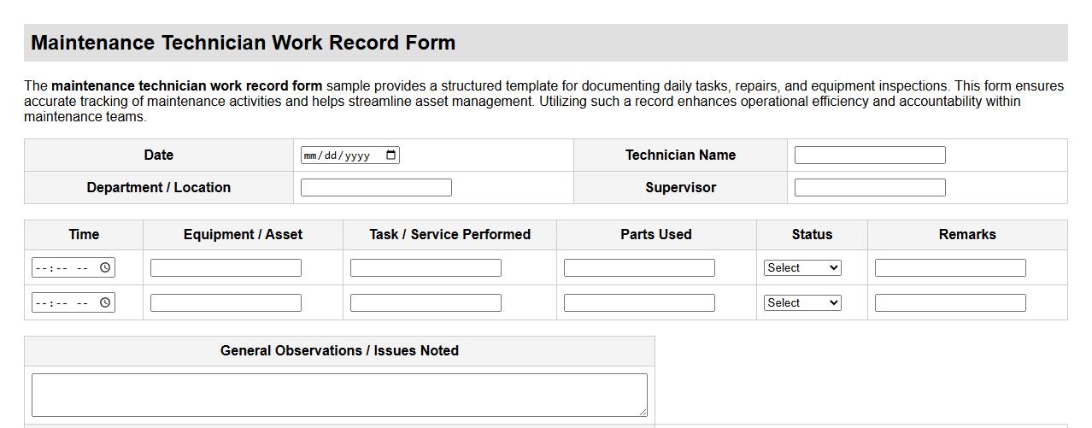The height and width of the screenshot is (428, 1092).
Task: Select the 'Technician Name' label cell
Action: [680, 155]
